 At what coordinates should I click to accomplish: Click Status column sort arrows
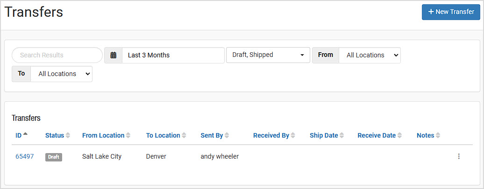(68, 135)
